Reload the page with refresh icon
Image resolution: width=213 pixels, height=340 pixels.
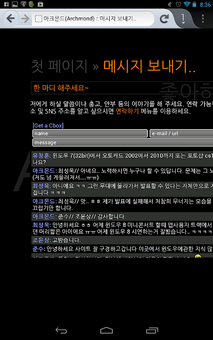[165, 19]
